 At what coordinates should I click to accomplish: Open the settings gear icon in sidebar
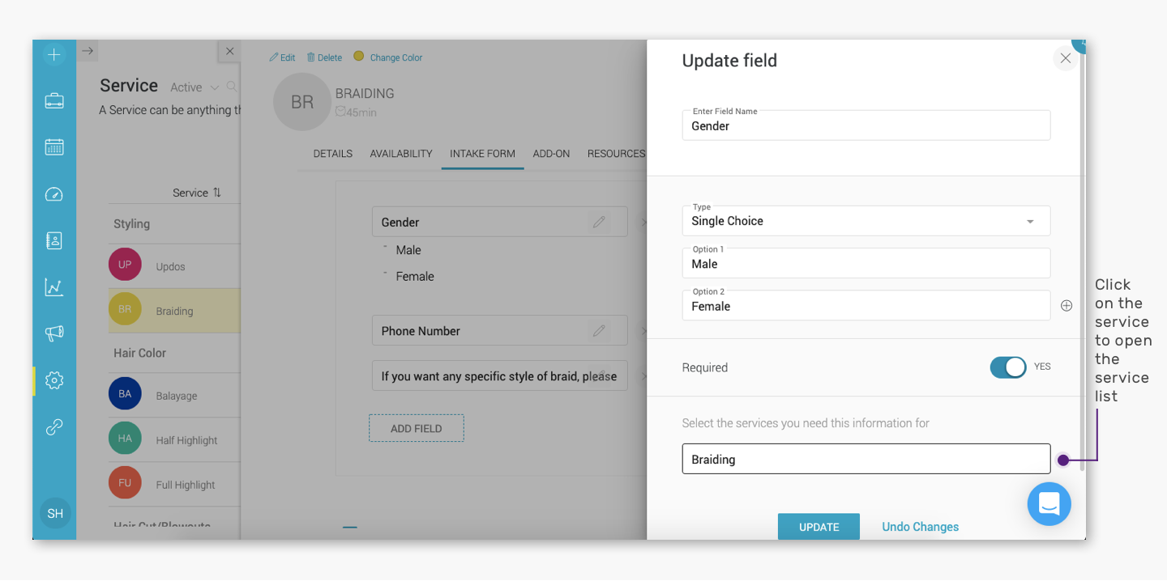pyautogui.click(x=54, y=380)
